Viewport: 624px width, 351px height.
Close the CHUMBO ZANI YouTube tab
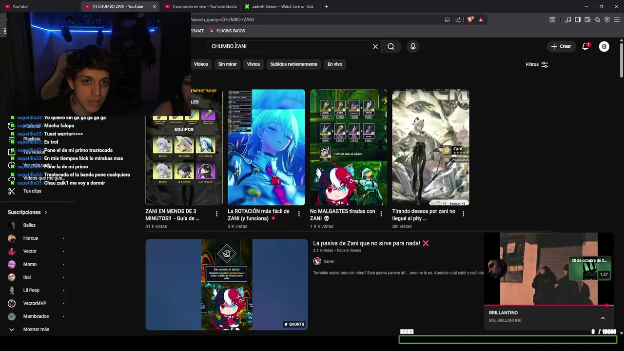155,6
